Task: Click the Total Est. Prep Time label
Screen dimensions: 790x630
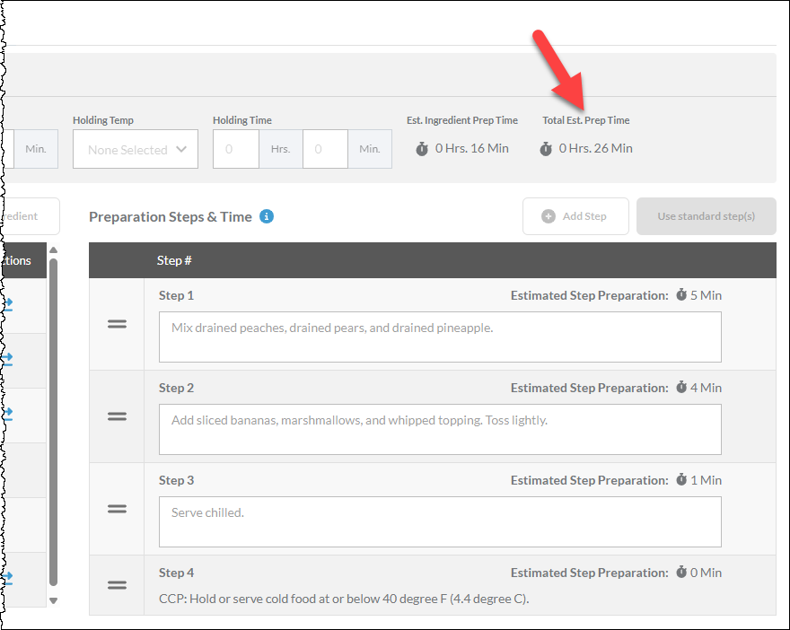Action: point(586,120)
